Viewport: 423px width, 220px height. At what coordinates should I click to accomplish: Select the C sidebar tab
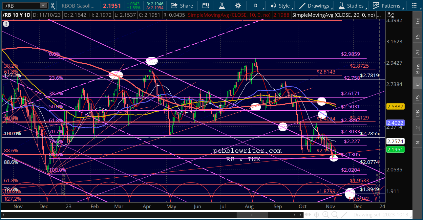[x=418, y=84]
